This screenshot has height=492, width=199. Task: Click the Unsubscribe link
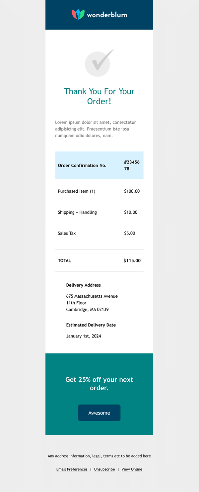point(104,469)
